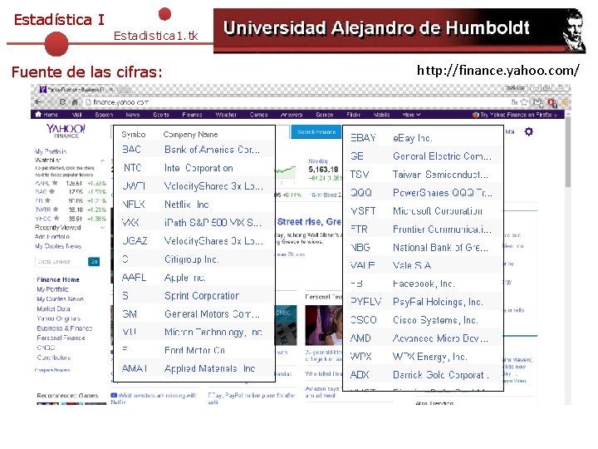Viewport: 598px width, 449px height.
Task: Select the WPX Energy, Inc. row
Action: 423,357
